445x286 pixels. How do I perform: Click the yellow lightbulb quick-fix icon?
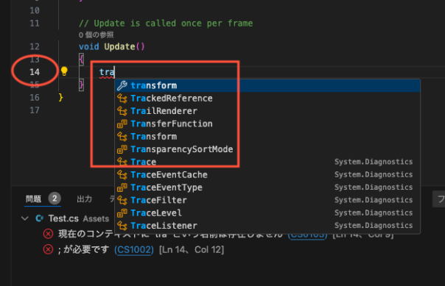click(x=64, y=71)
